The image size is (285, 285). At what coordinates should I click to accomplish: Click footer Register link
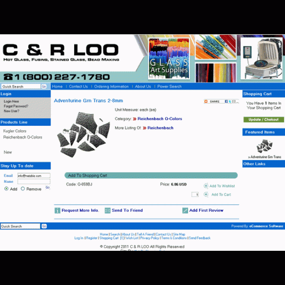coord(92,238)
